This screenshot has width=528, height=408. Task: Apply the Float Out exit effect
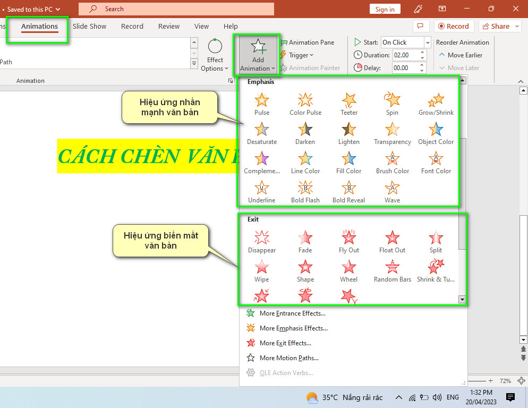click(x=393, y=242)
